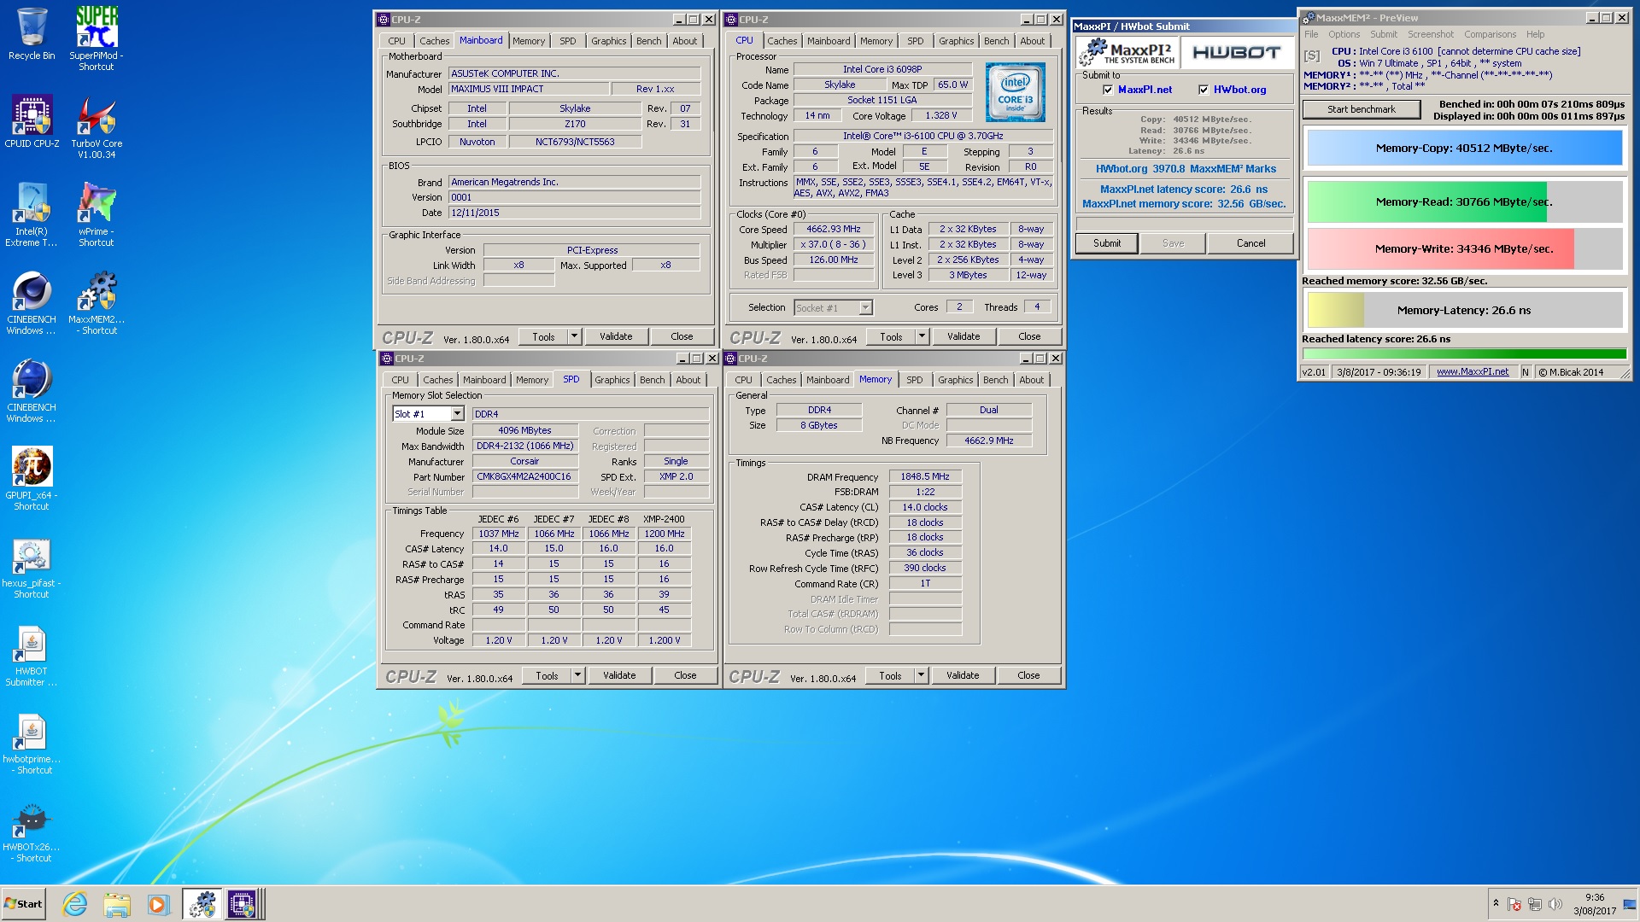1640x922 pixels.
Task: Open Graphics tab in the SPD window
Action: click(x=612, y=380)
